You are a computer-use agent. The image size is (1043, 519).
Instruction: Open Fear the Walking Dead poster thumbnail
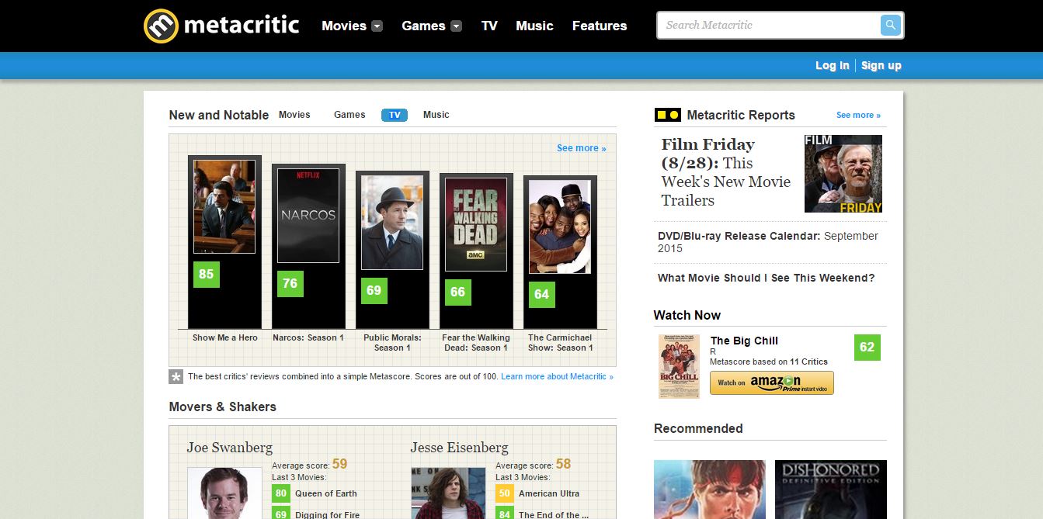[476, 225]
